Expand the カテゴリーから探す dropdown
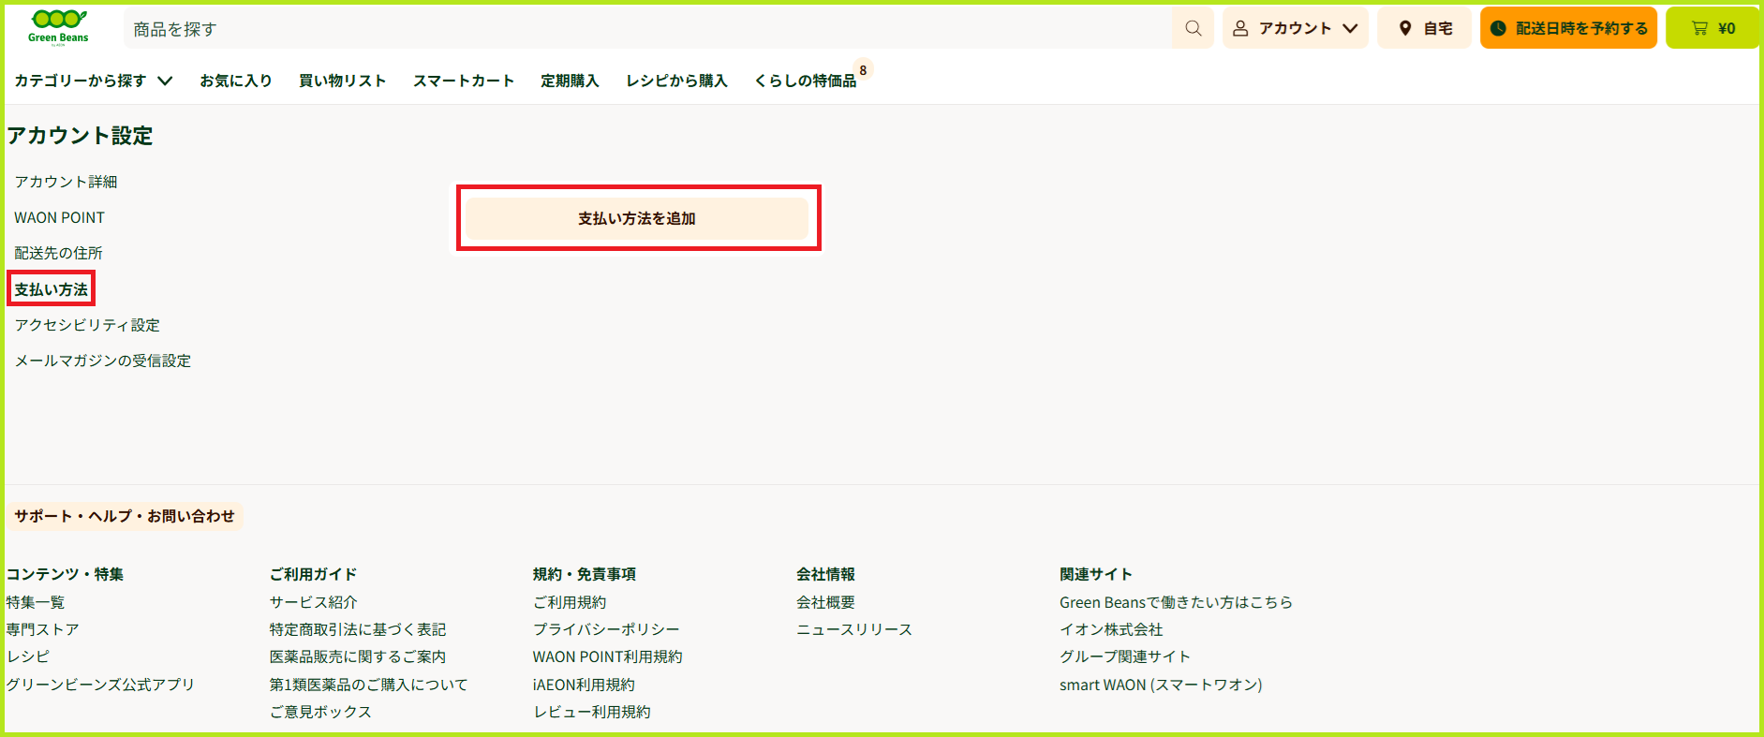This screenshot has width=1764, height=737. coord(93,81)
